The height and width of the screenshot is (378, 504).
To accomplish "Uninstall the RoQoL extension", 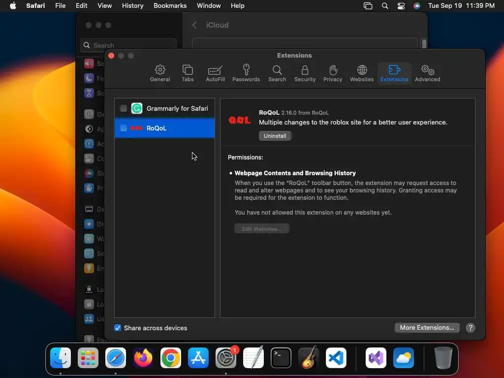I will pos(275,136).
